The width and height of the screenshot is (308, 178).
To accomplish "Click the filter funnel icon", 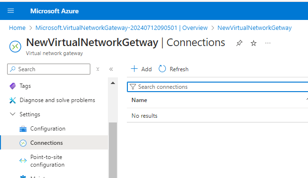I will click(133, 87).
